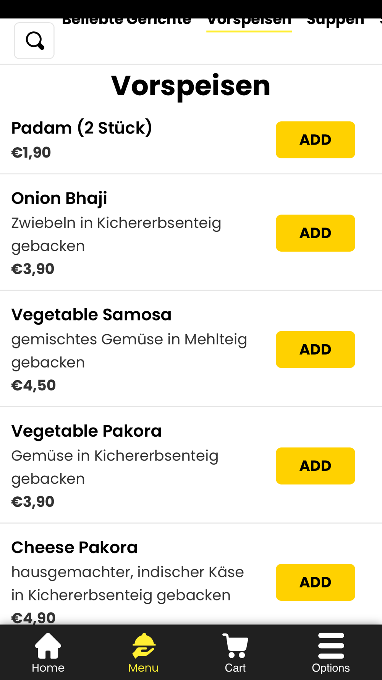
Task: Open Vegetable Samosa item title
Action: tap(91, 315)
